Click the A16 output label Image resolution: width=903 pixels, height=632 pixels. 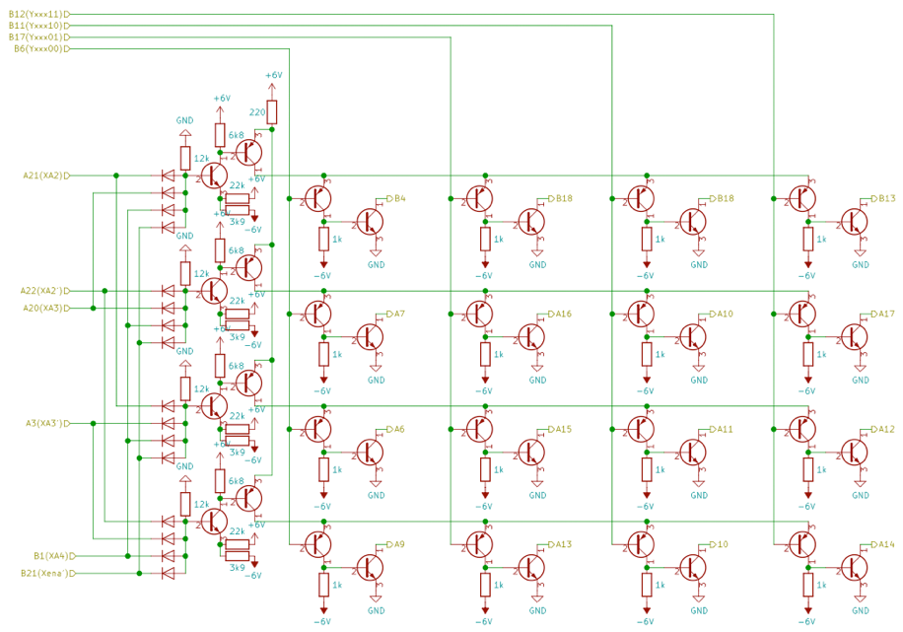coord(560,314)
